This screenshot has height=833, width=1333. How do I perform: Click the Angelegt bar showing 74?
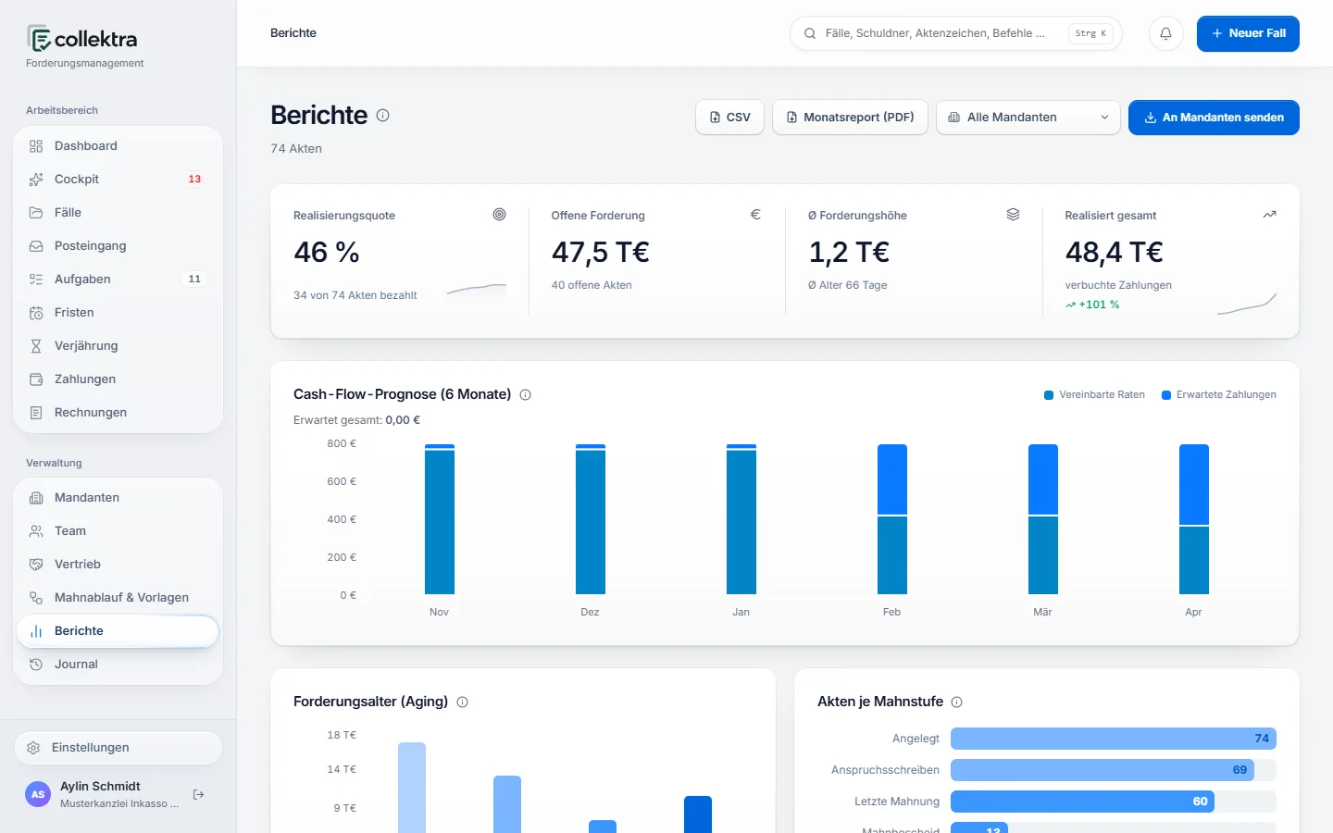point(1114,739)
